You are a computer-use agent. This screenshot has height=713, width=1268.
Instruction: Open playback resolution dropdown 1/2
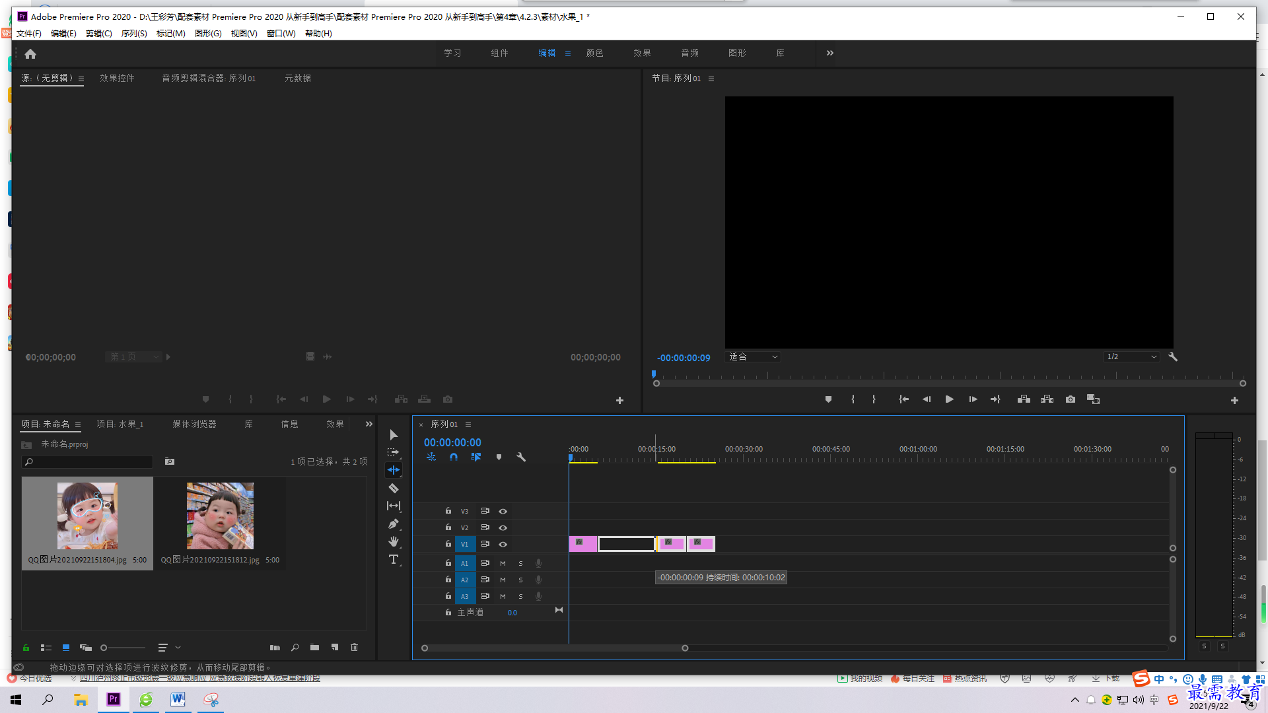[1131, 357]
